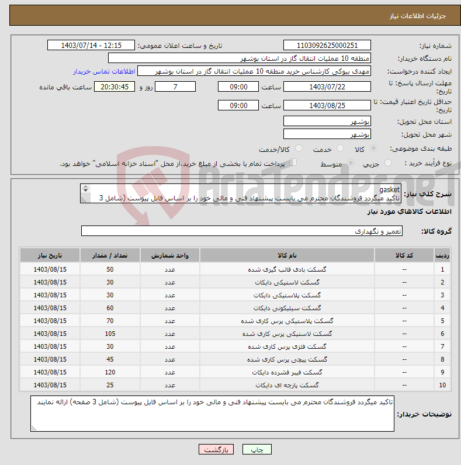Click the buyer organization name field
461x465 pixels.
[240, 58]
